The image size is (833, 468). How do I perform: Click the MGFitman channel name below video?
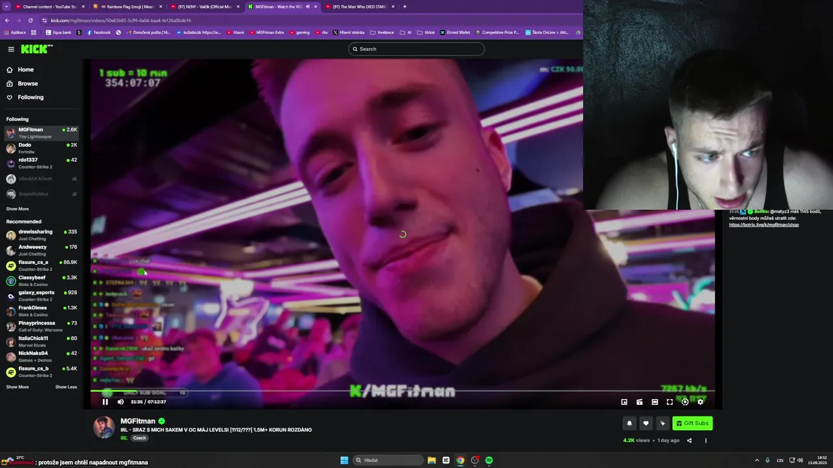(x=138, y=421)
